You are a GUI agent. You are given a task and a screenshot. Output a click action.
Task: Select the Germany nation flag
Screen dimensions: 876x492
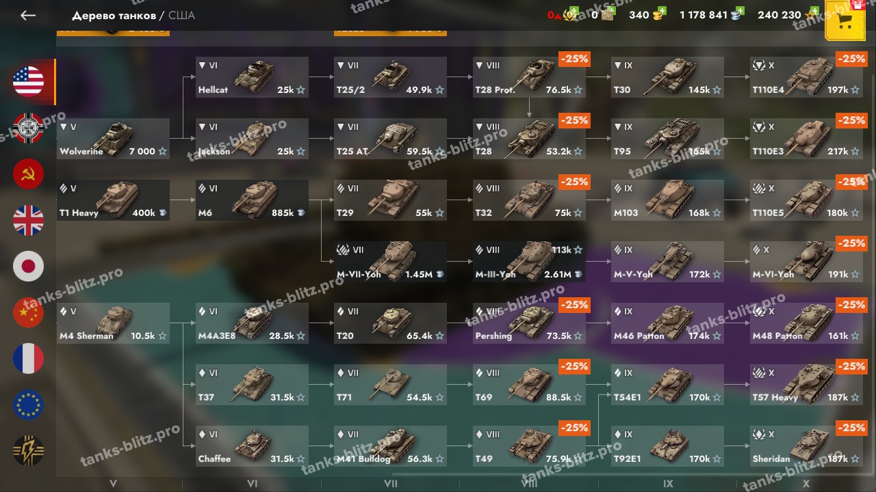[29, 128]
